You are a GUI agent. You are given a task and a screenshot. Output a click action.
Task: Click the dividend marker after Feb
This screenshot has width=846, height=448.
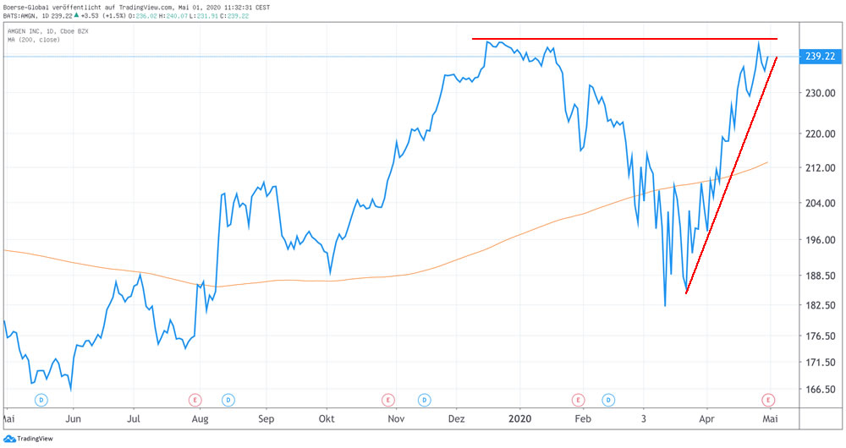pos(608,398)
